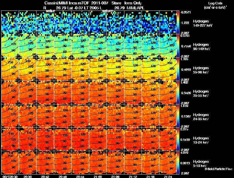Open the 55-90 keV panel above 21:00

click(x=98, y=69)
